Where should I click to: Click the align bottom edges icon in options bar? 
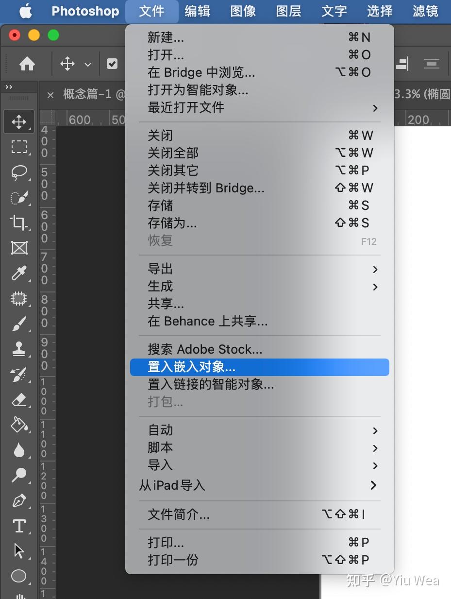click(402, 64)
